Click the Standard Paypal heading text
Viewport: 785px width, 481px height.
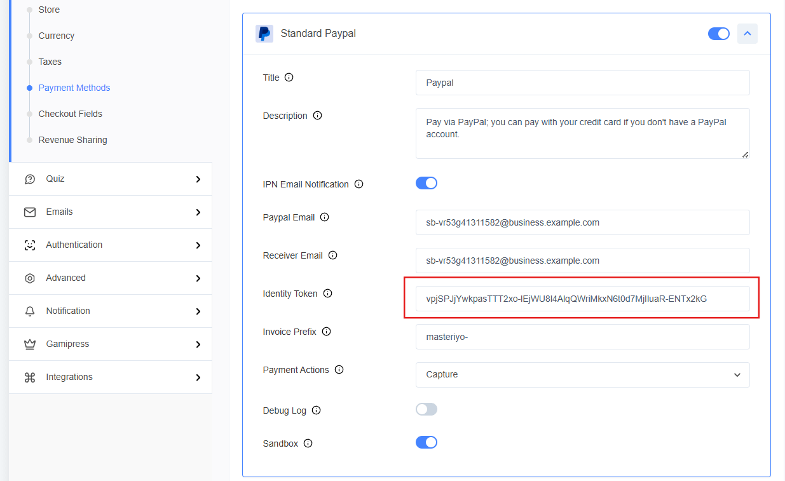318,34
